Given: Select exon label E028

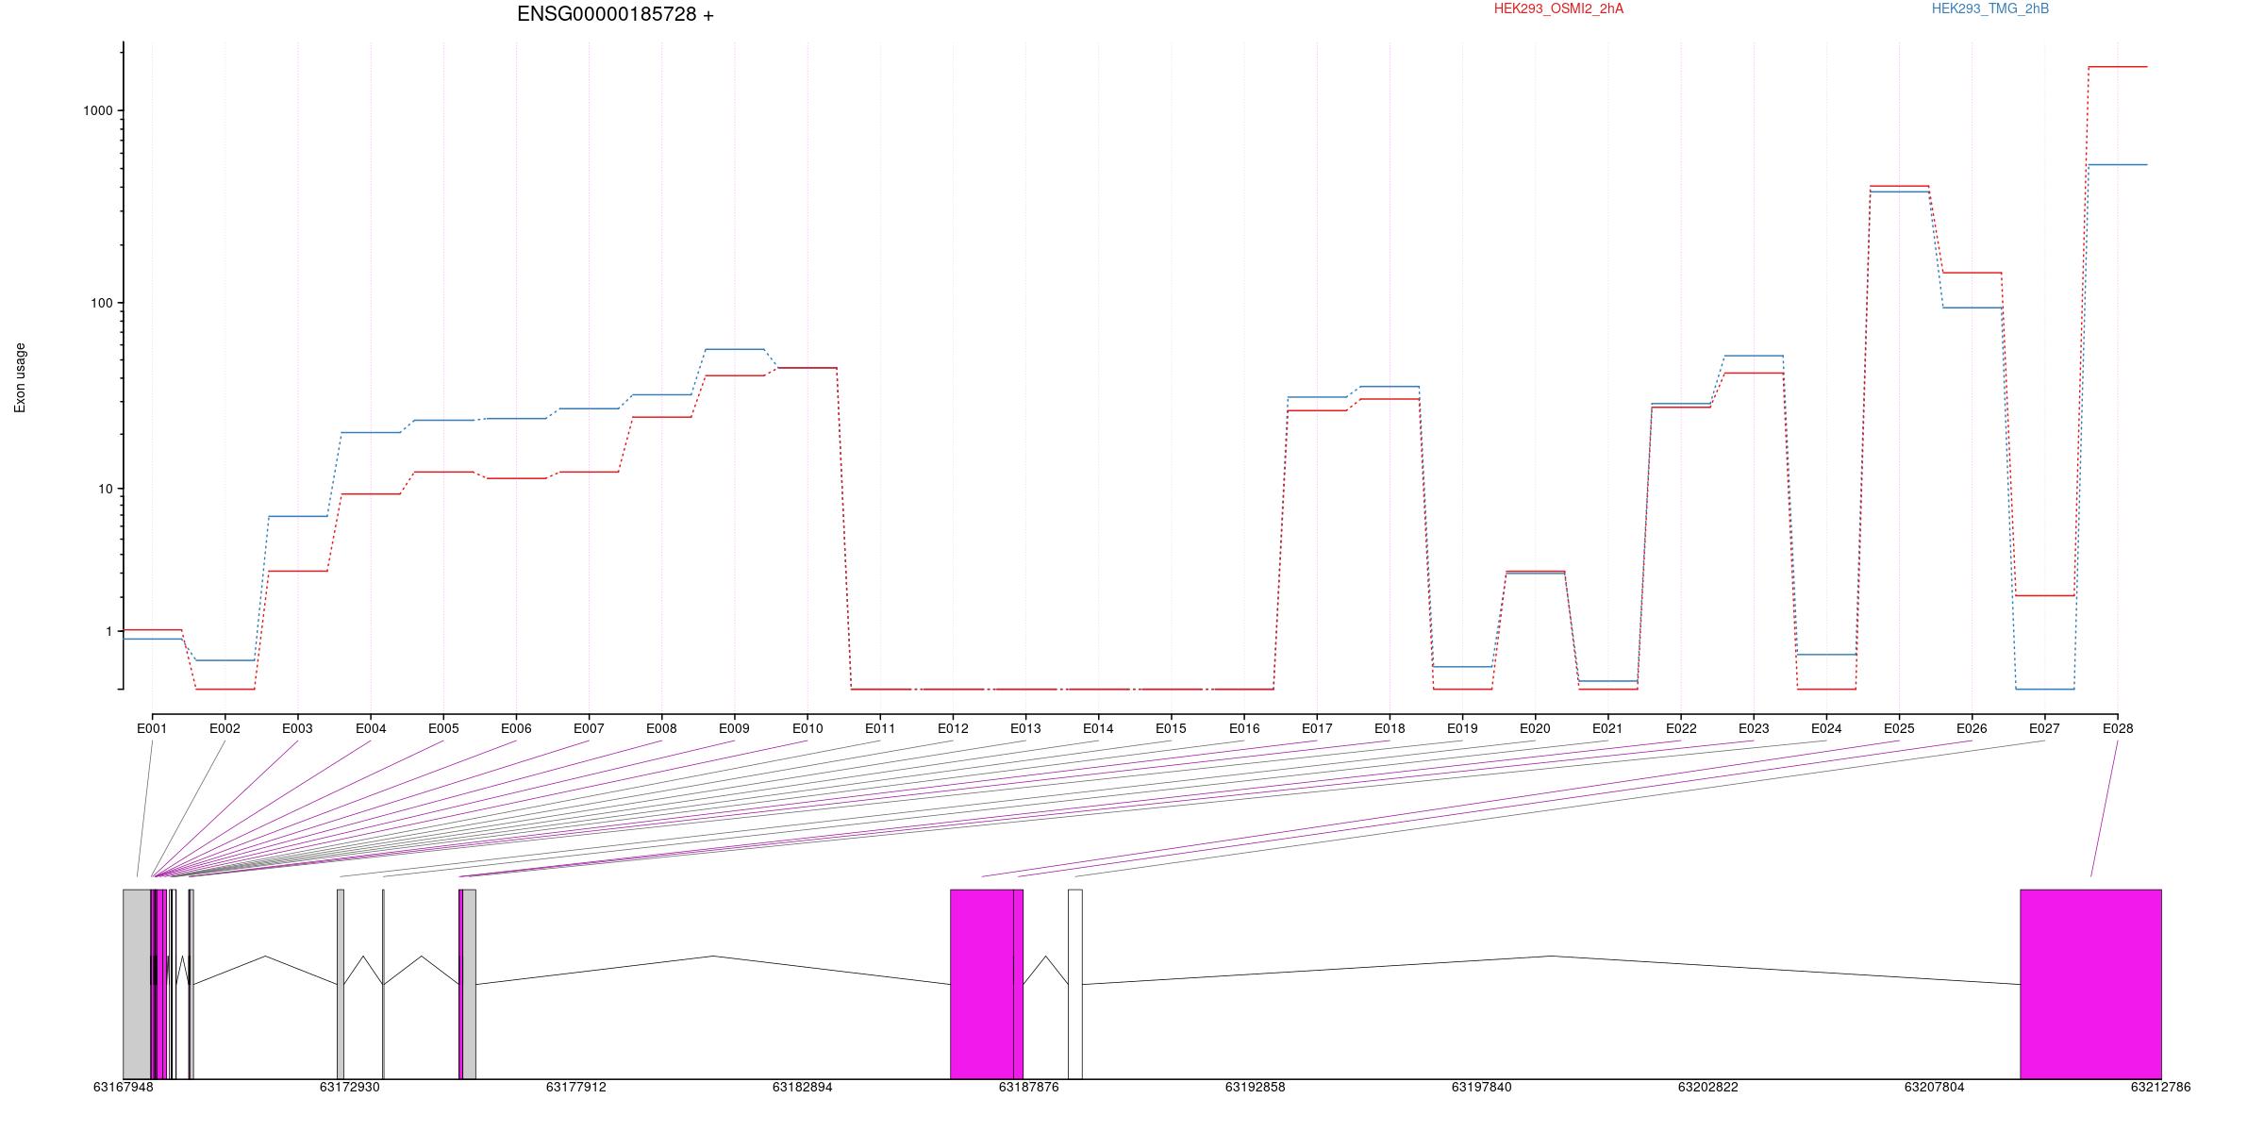Looking at the screenshot, I should click(x=2118, y=728).
